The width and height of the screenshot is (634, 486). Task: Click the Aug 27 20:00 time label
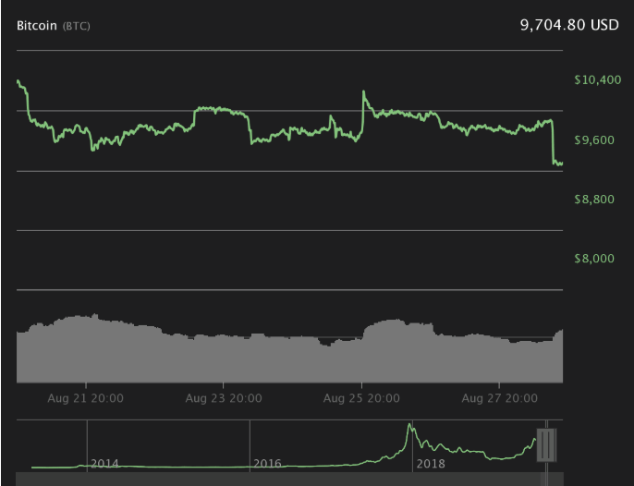point(500,398)
